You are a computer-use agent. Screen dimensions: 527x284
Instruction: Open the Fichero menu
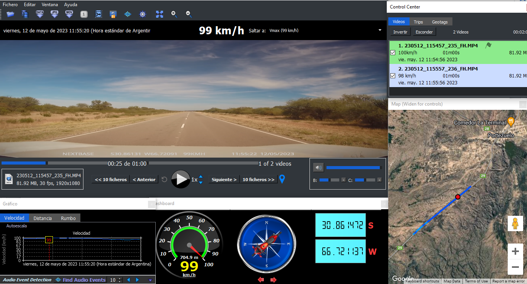tap(10, 5)
